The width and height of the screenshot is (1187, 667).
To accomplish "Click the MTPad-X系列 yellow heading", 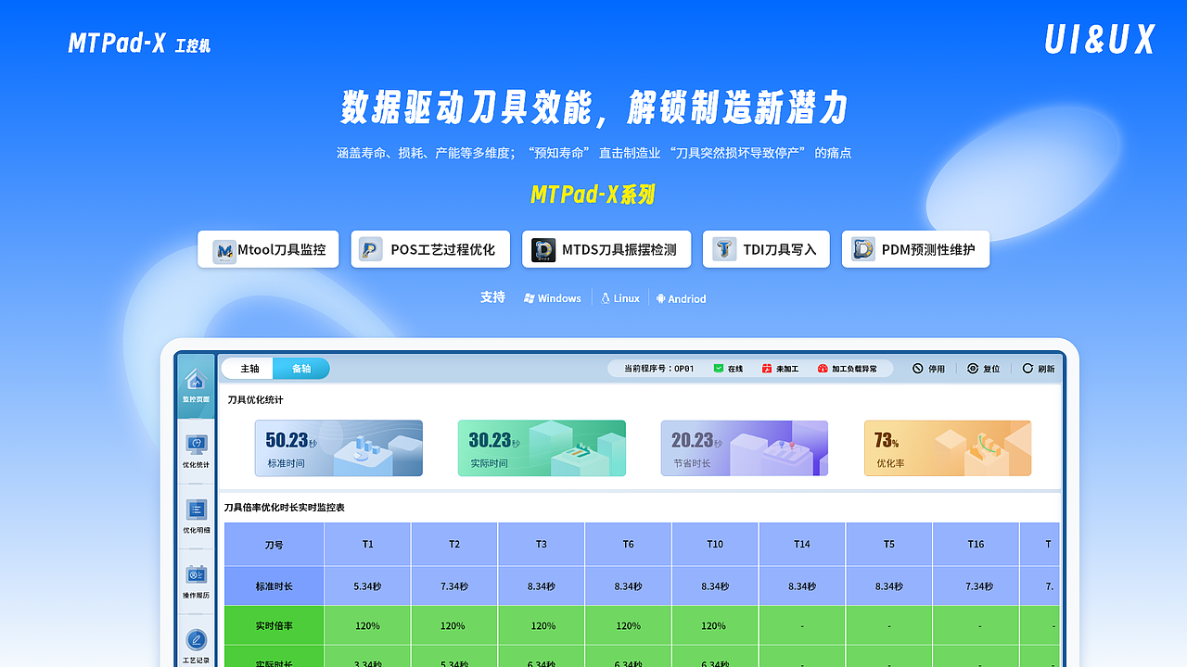I will 593,194.
